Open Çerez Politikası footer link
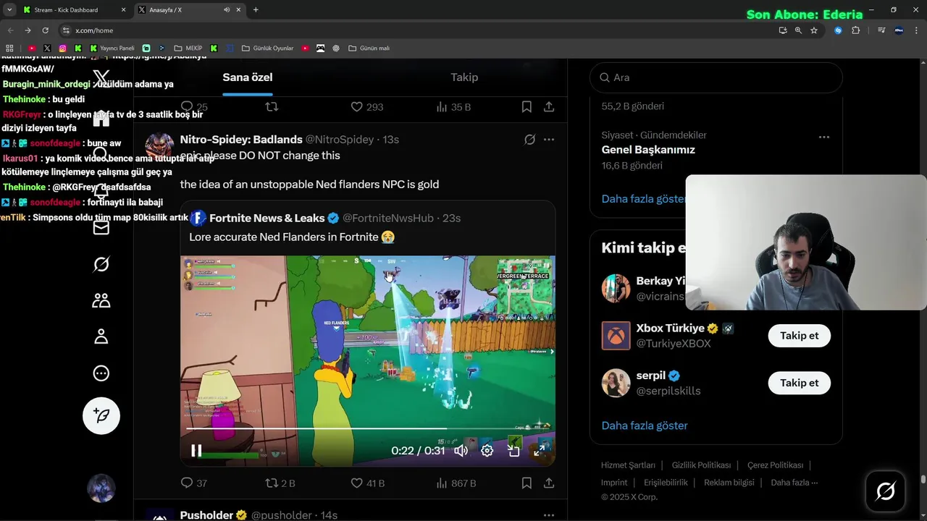Screen dimensions: 927x521 click(775, 465)
